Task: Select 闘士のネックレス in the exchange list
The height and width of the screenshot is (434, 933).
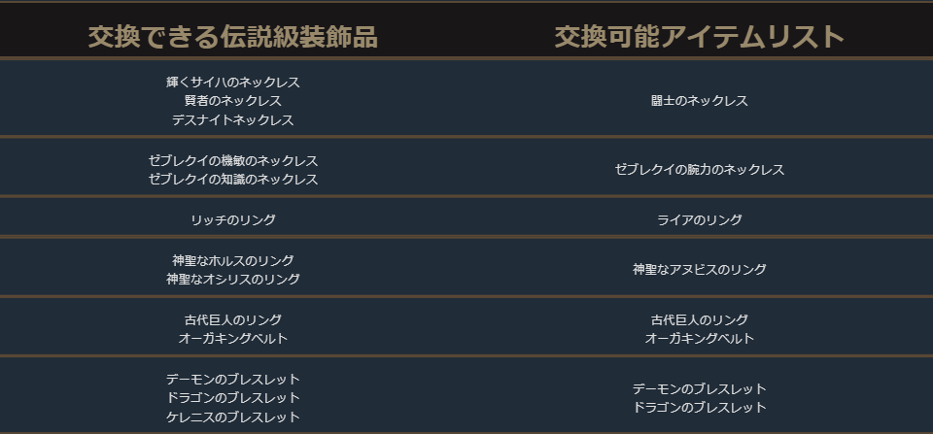Action: click(700, 101)
